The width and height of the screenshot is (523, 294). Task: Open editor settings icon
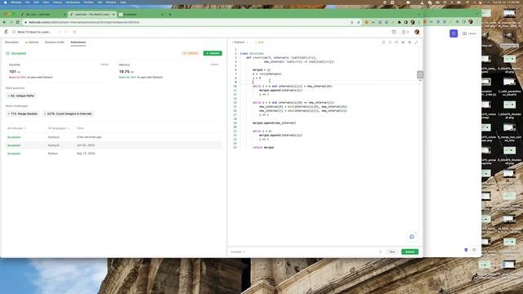coord(409,42)
